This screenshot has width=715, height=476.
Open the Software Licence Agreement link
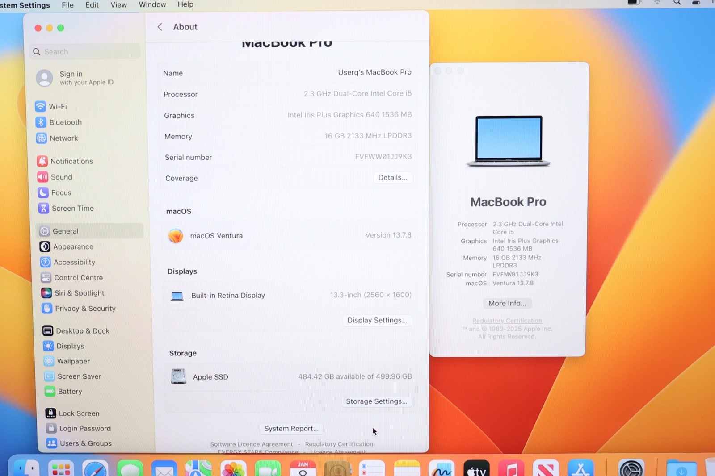[x=252, y=444]
